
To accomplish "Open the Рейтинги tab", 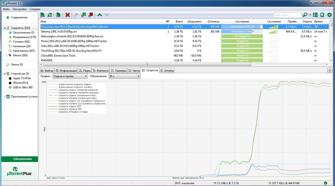I will [x=101, y=71].
